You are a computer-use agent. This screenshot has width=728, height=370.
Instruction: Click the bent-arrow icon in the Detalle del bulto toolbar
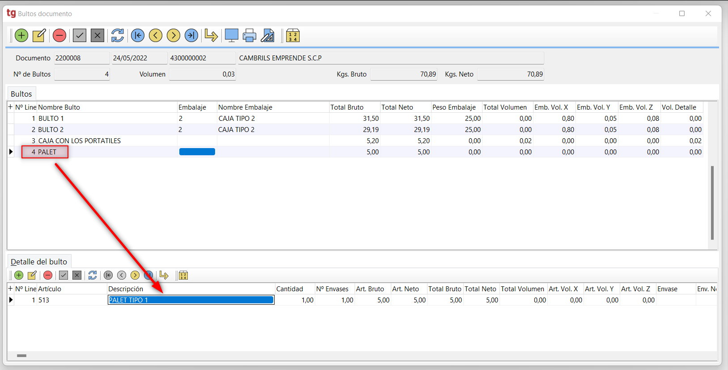[164, 275]
